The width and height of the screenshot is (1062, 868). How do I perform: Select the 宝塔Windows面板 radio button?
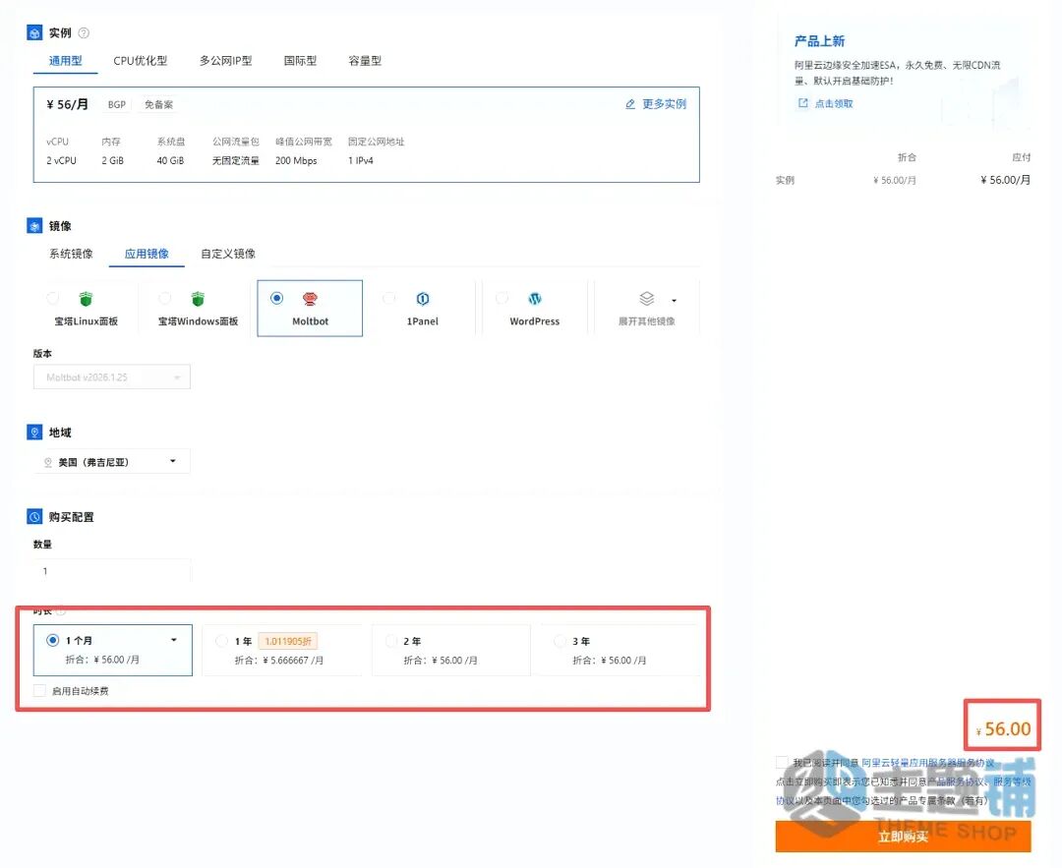click(x=165, y=298)
